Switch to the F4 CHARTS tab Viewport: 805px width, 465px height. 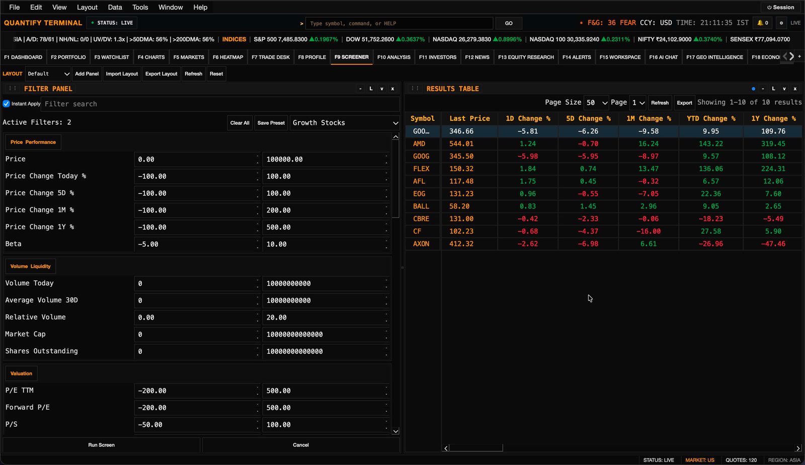point(151,57)
